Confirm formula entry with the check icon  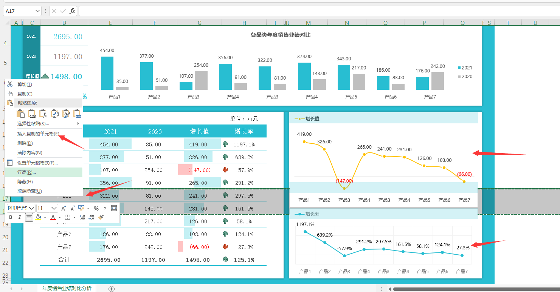click(x=63, y=11)
